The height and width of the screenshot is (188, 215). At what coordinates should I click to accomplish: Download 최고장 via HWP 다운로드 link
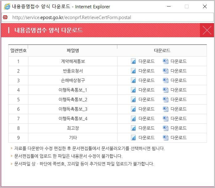click(x=146, y=128)
